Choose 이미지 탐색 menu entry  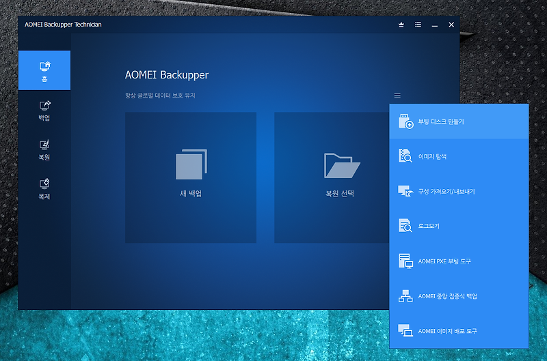[459, 156]
